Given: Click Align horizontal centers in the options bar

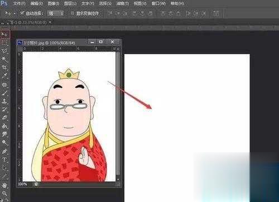Looking at the screenshot, I should 142,13.
